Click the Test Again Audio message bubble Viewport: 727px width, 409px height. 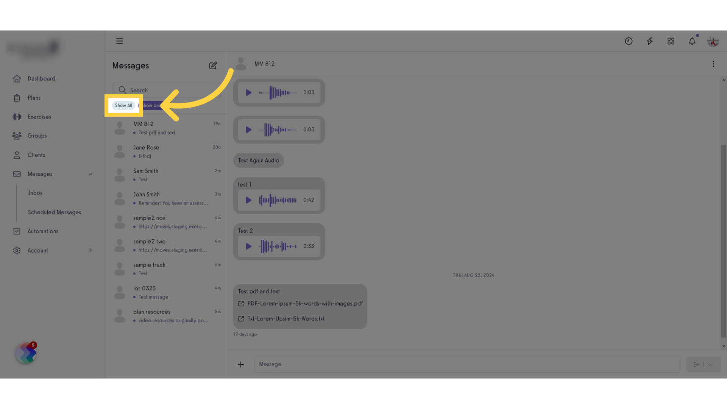click(259, 161)
